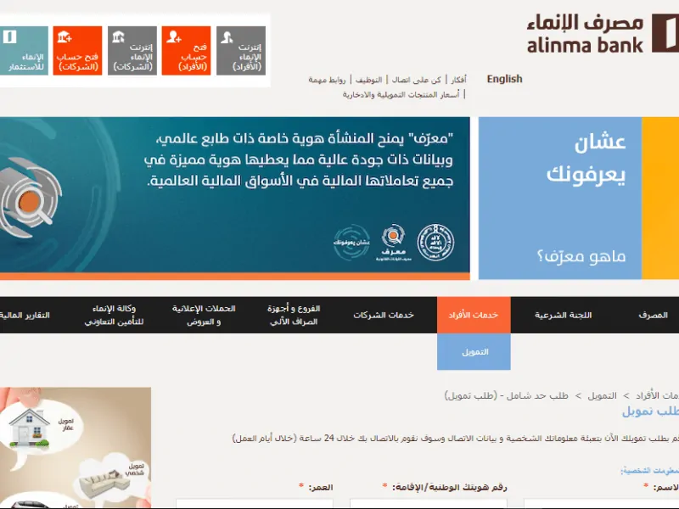The width and height of the screenshot is (679, 509).
Task: Open the إنترنت الإنماء (الأفراد) tile
Action: [241, 51]
